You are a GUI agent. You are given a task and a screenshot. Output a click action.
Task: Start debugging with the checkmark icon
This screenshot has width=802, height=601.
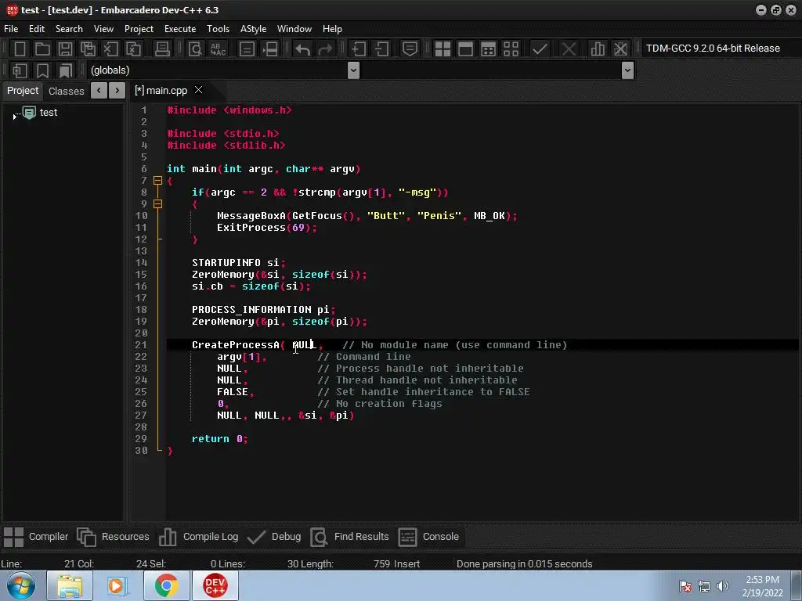540,49
